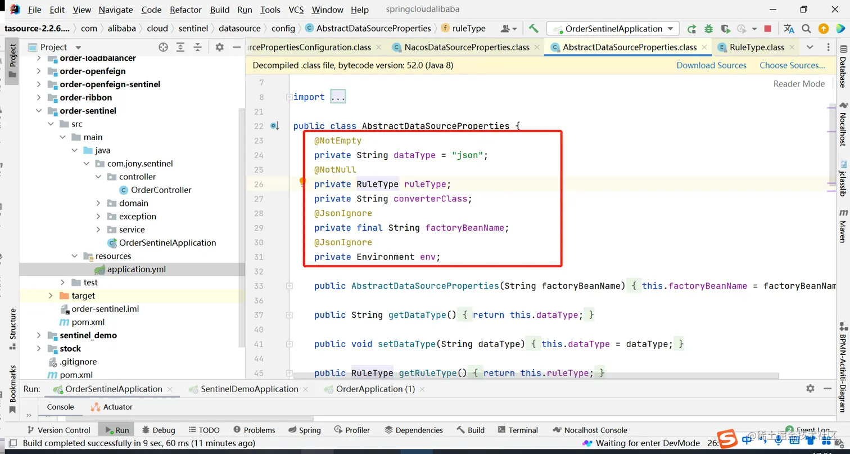Expand the domain package

click(x=98, y=203)
